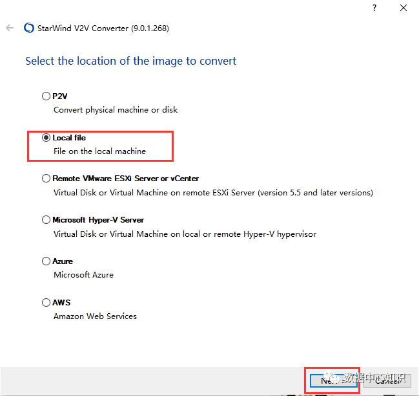Choose the Local file radio option
Screen dimensions: 419x396
(x=46, y=138)
